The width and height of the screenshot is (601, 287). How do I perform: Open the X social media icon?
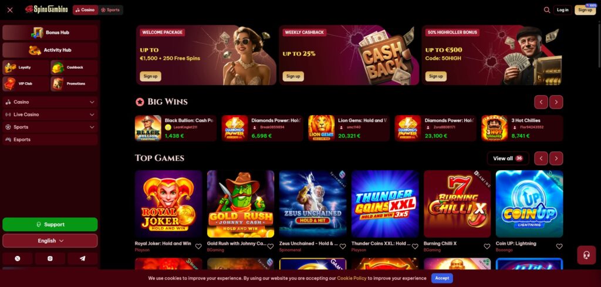click(x=17, y=259)
